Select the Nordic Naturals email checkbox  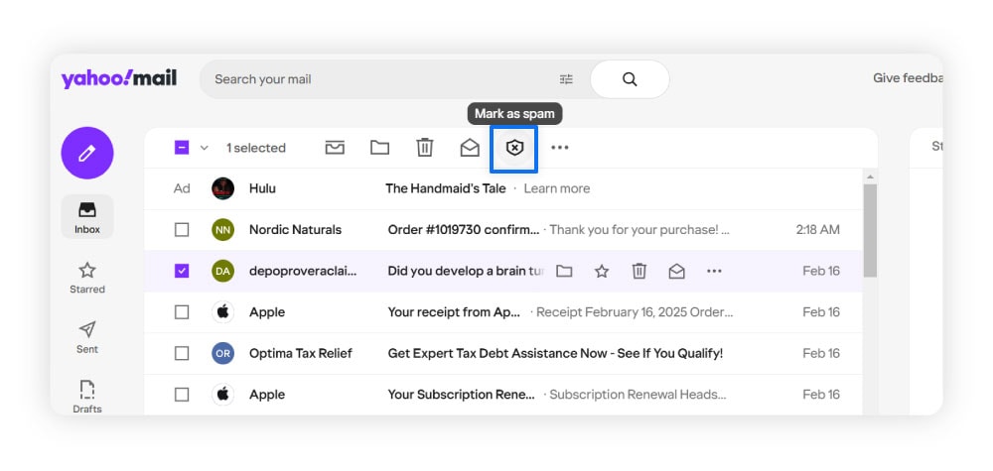(x=182, y=229)
